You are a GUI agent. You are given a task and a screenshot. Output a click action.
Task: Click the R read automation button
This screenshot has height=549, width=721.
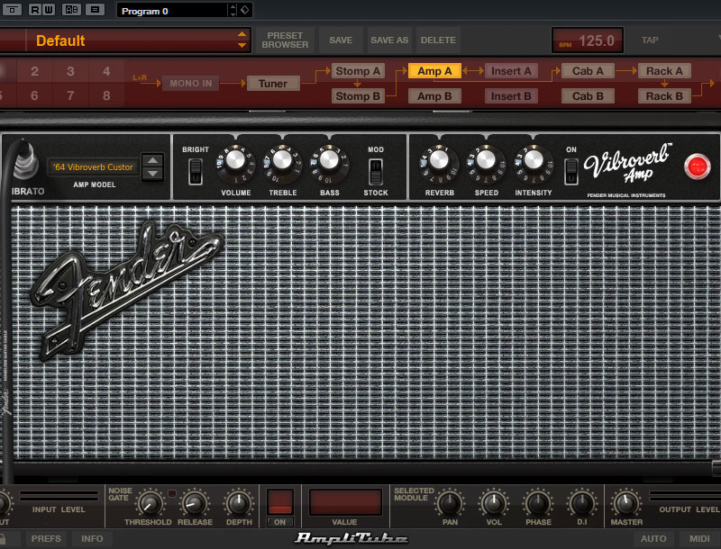[x=35, y=9]
